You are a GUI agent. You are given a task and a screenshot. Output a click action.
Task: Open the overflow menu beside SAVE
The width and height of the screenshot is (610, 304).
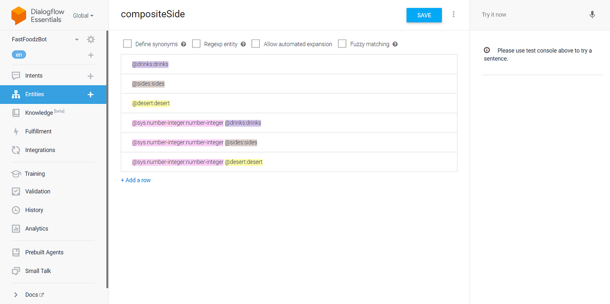click(454, 14)
